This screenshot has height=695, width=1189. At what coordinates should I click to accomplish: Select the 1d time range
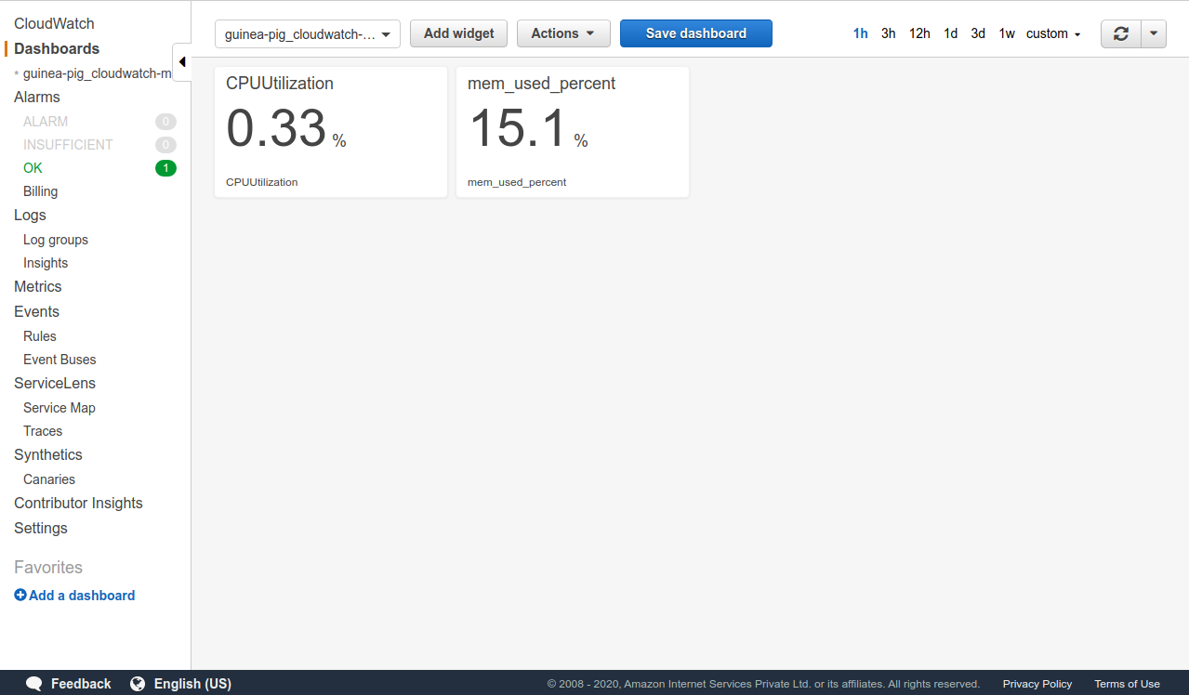click(x=950, y=33)
